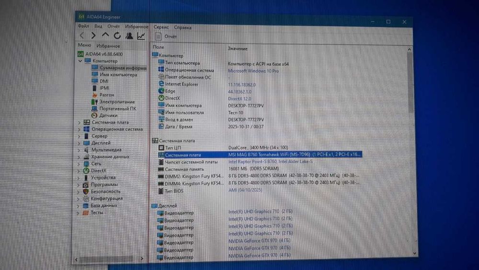Open the DirectX 12.0 link
Viewport: 479px width, 270px height.
239,99
